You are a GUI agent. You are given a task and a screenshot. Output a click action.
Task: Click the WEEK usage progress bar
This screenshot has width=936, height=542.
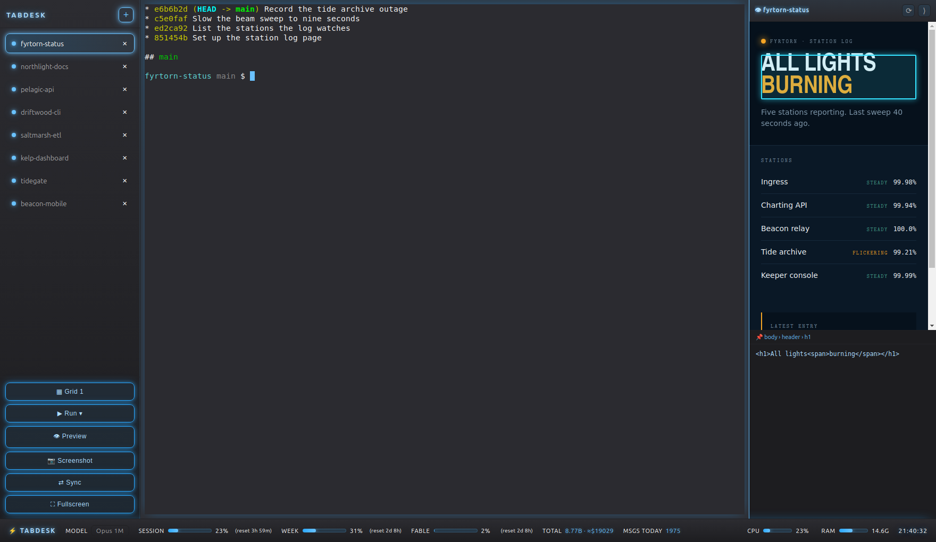coord(324,530)
